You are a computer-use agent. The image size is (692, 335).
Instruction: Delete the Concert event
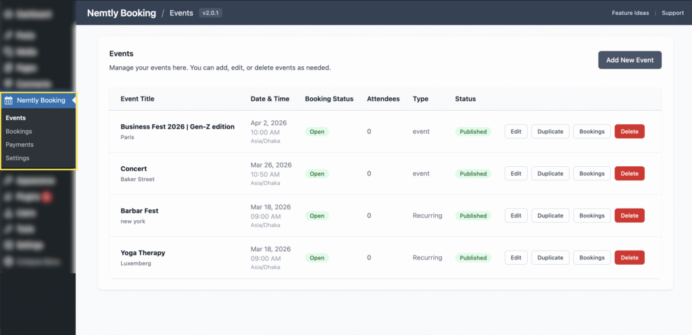click(x=629, y=174)
